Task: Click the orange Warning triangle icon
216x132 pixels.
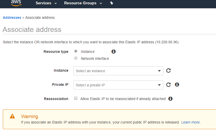Action: tap(12, 116)
